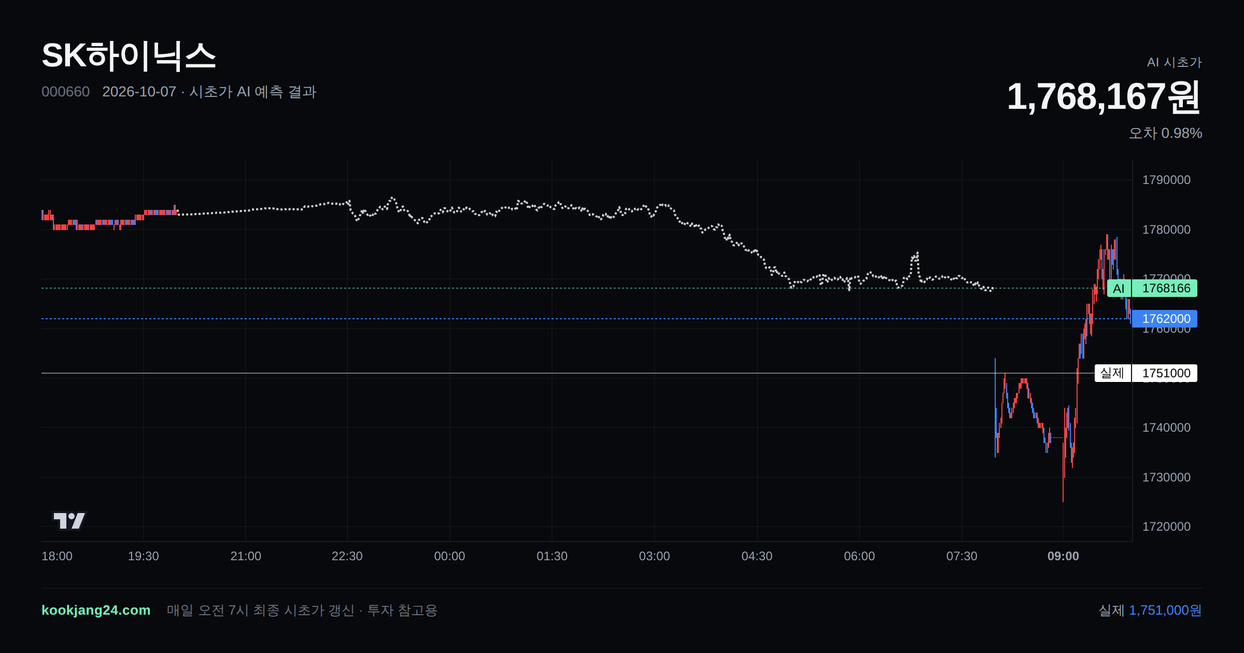Image resolution: width=1244 pixels, height=653 pixels.
Task: Click the 1790000 price axis value
Action: (1166, 180)
